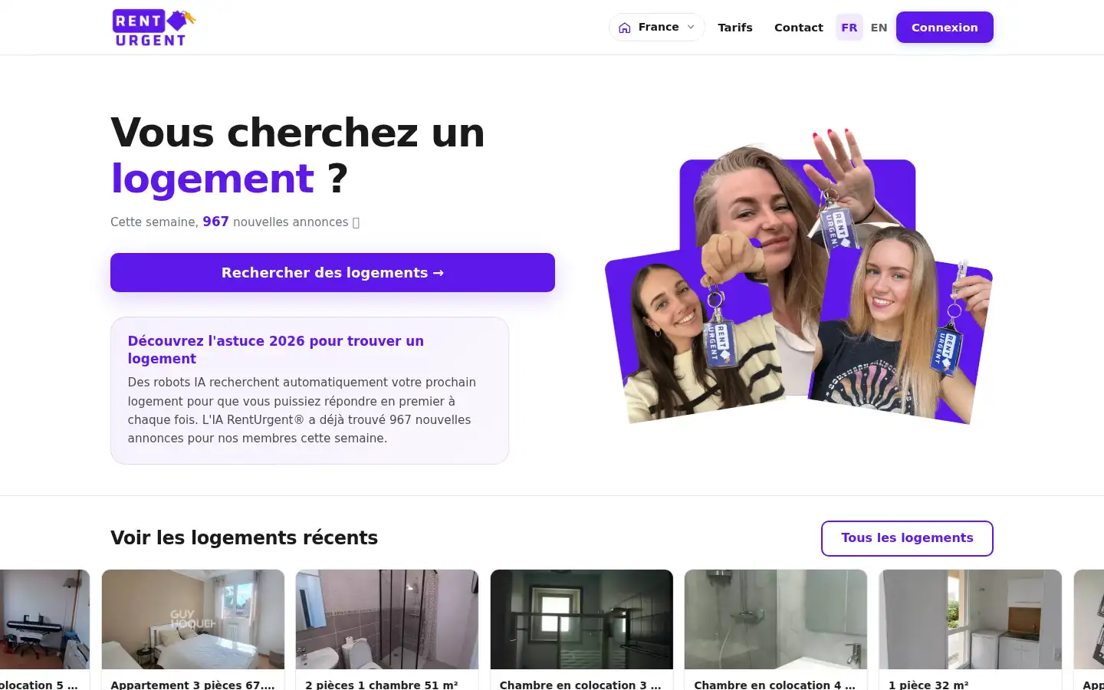Click the hero photo of three women
This screenshot has height=690, width=1104.
(799, 276)
